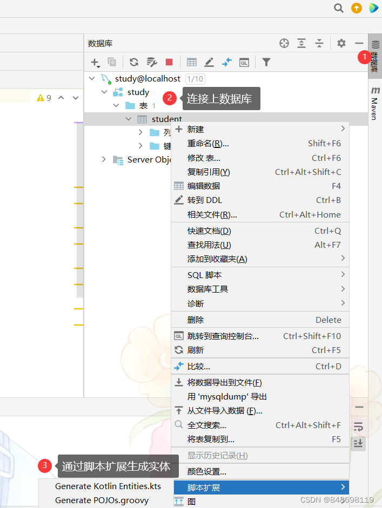Select 编辑数据 menu item
The height and width of the screenshot is (508, 382).
tap(260, 186)
